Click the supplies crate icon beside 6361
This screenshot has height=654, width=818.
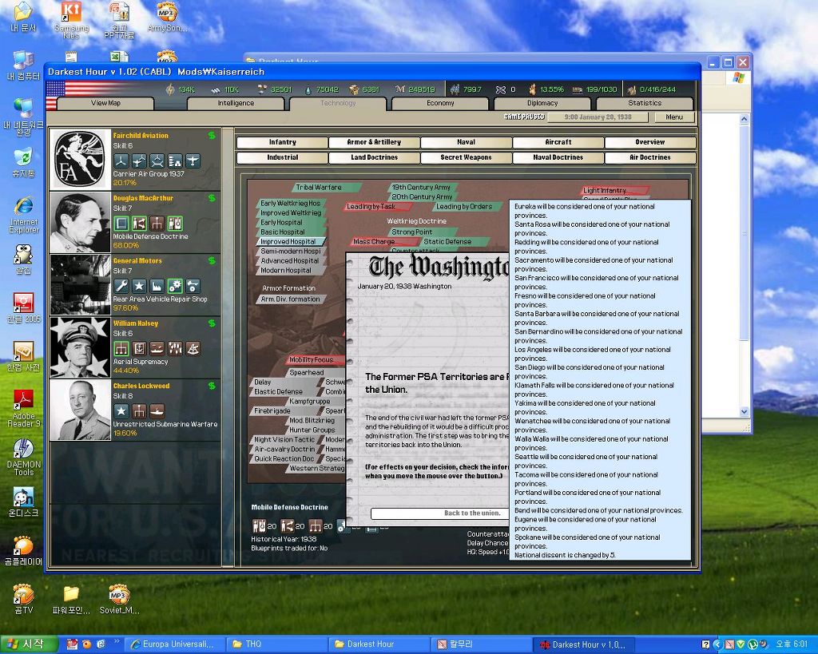tap(354, 89)
